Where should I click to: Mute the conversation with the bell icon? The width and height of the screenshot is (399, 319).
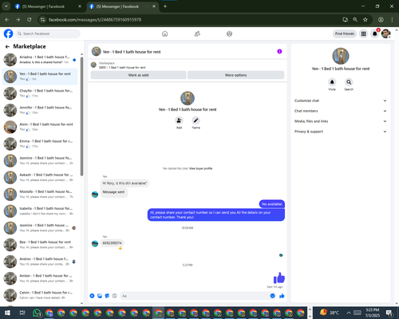click(x=332, y=82)
